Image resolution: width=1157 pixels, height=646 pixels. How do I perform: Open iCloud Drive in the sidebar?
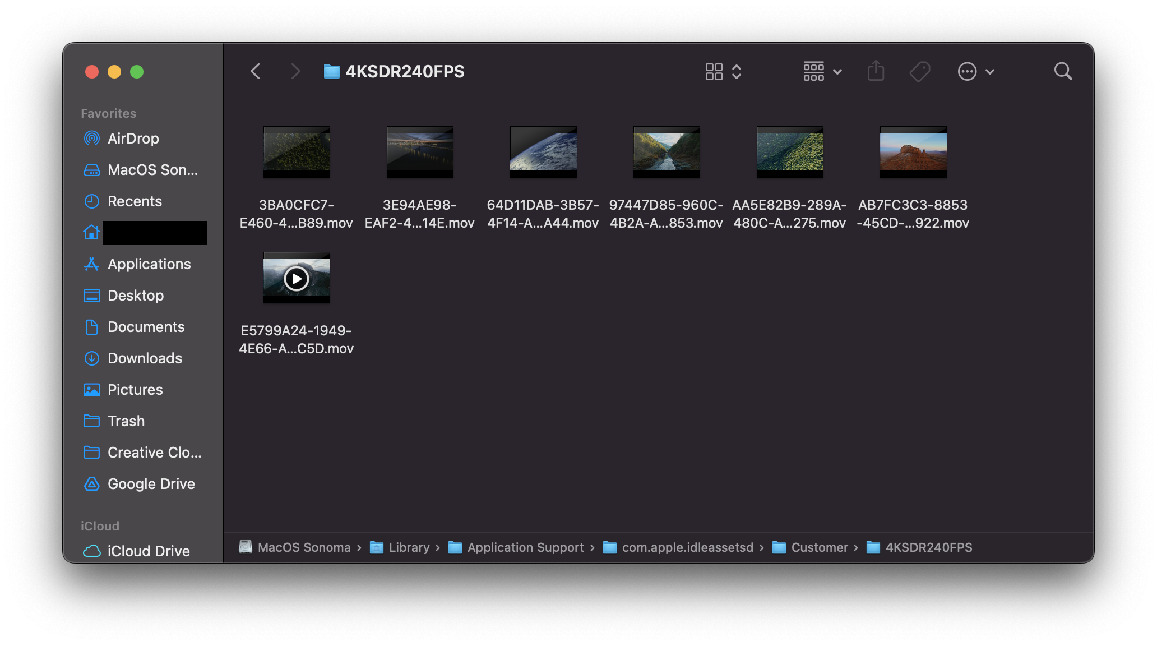[x=148, y=551]
